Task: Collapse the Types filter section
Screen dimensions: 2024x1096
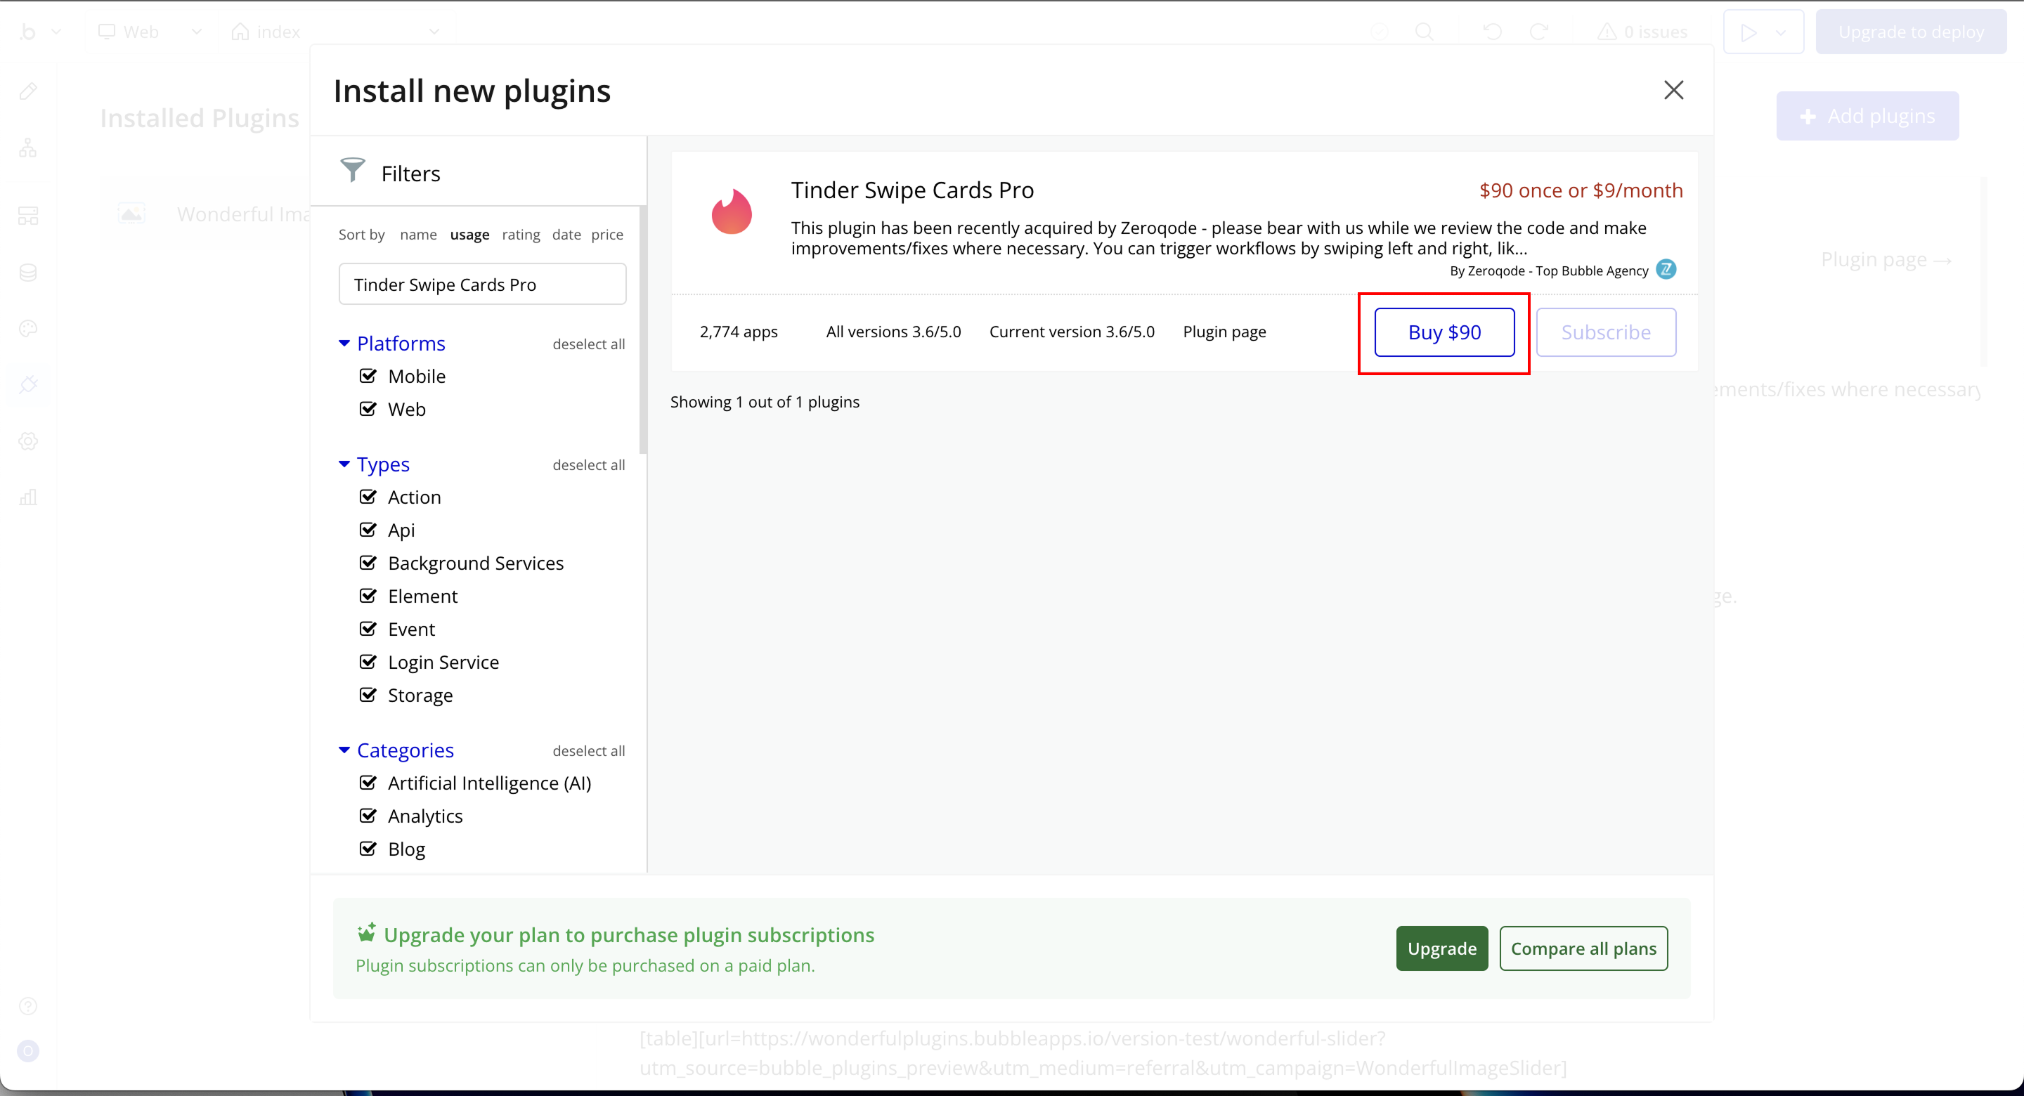Action: tap(344, 464)
